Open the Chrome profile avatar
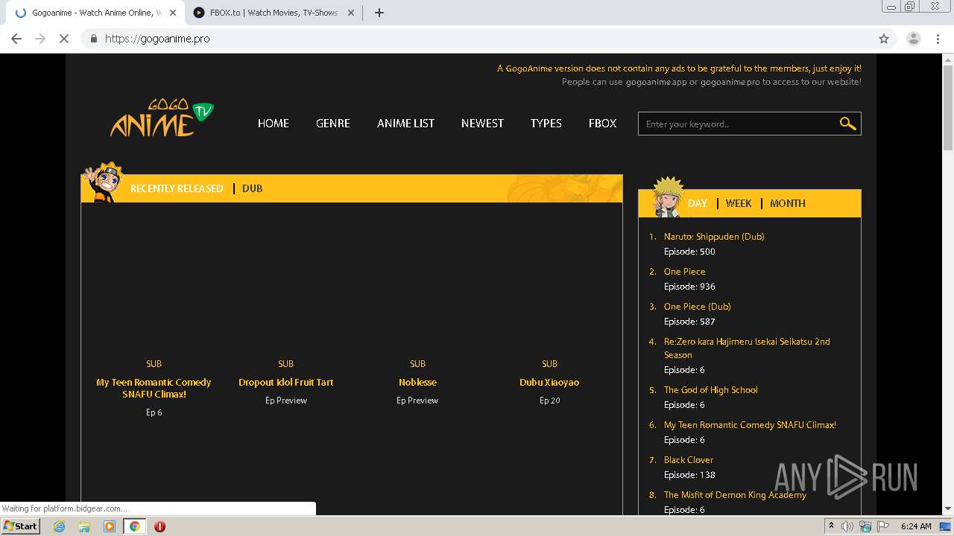The image size is (954, 536). coord(913,39)
